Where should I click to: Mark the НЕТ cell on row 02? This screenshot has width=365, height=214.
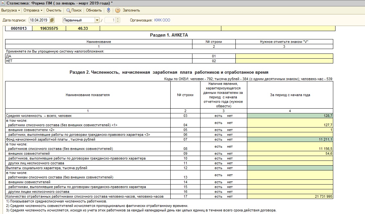pos(284,61)
